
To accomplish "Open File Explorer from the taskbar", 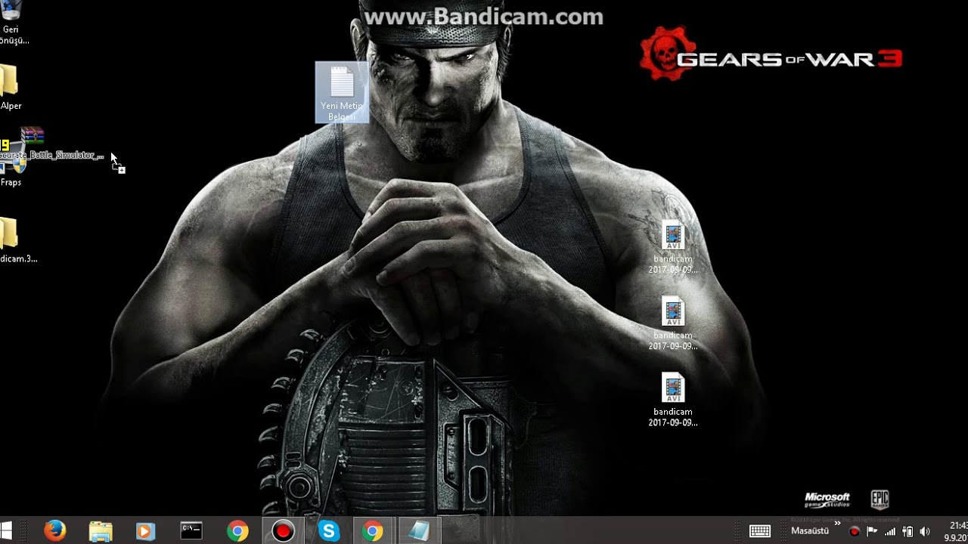I will pyautogui.click(x=101, y=531).
